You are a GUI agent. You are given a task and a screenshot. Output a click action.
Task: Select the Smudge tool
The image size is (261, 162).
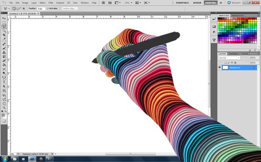click(4, 69)
